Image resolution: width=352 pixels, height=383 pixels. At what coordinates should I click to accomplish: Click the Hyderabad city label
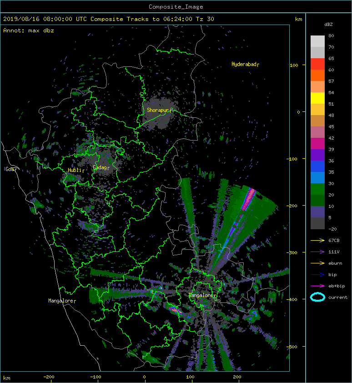245,64
